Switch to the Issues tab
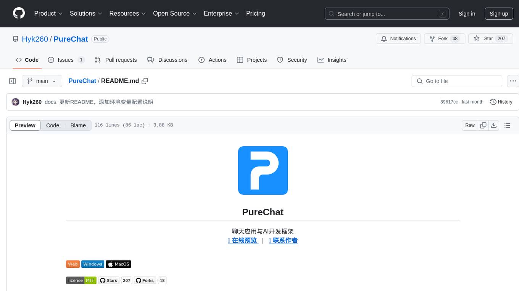This screenshot has width=519, height=291. 66,60
